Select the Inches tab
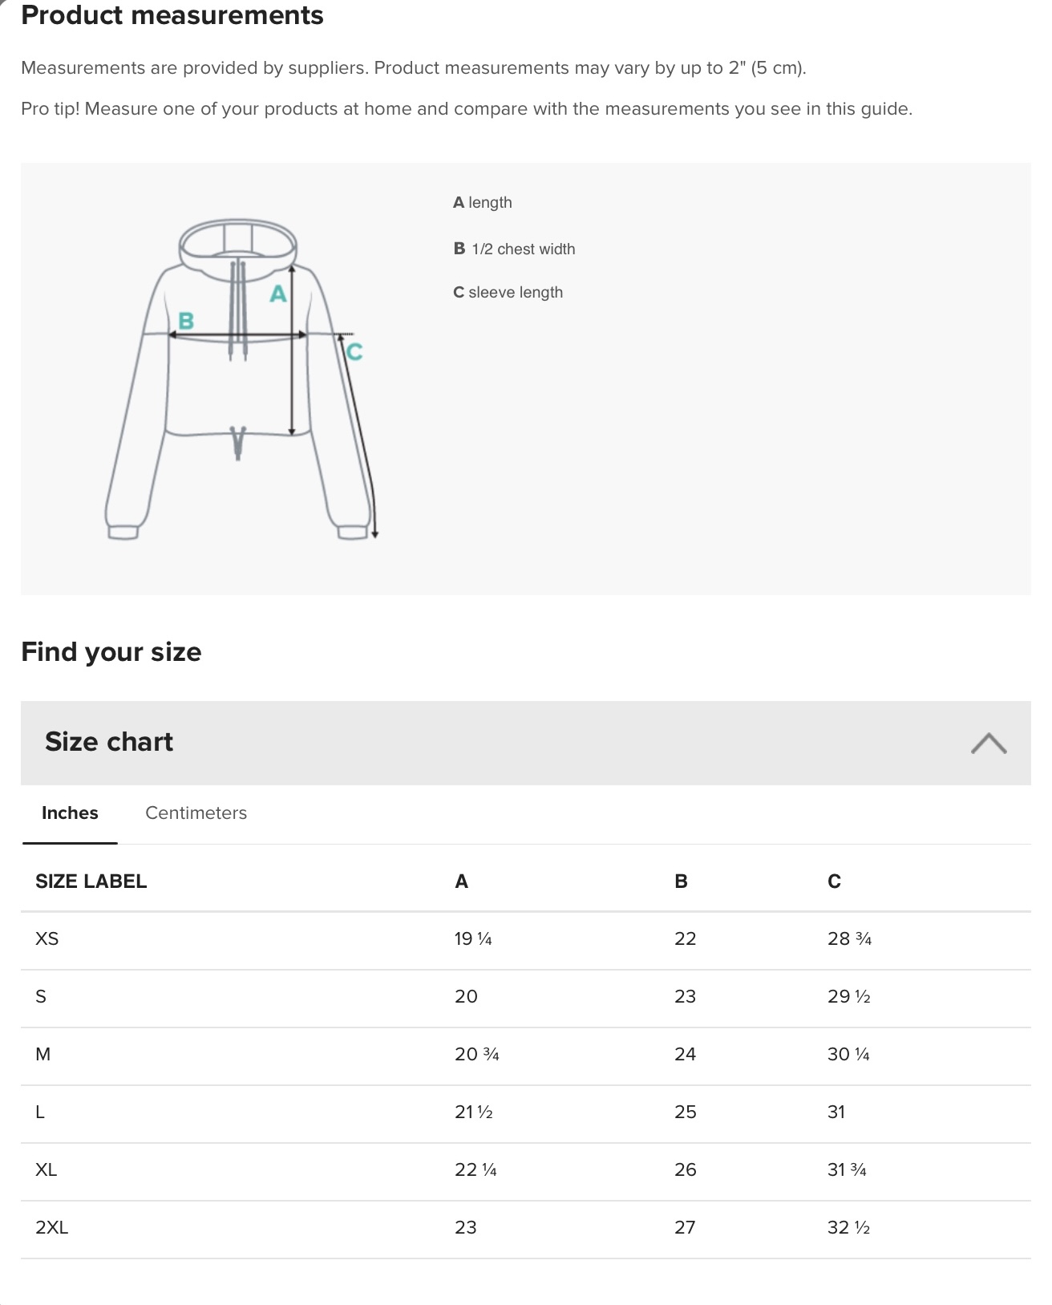Viewport: 1052px width, 1305px height. pos(70,813)
